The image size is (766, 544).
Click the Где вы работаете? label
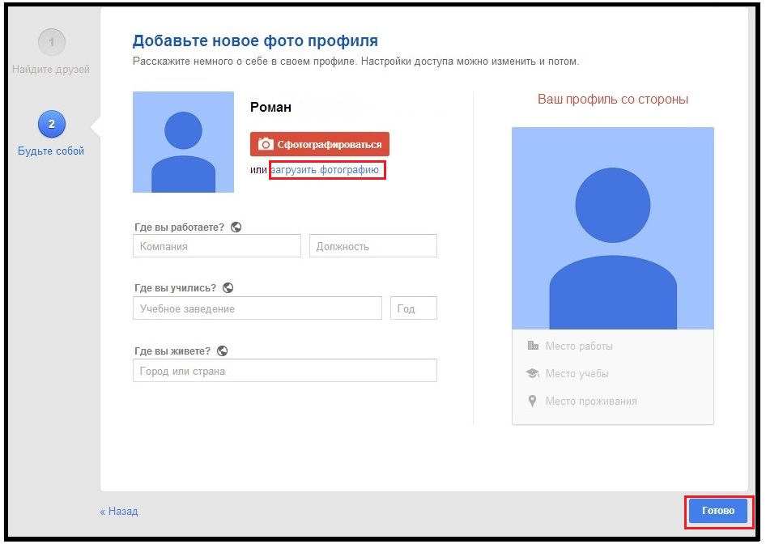[179, 227]
